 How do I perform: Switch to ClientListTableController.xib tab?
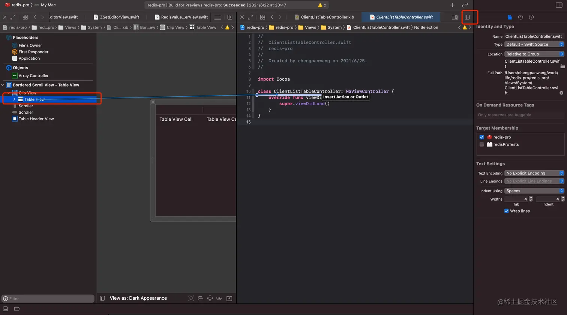click(327, 17)
